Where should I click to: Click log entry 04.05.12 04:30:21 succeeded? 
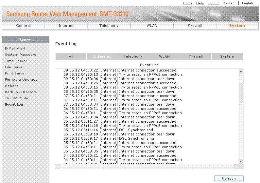pyautogui.click(x=120, y=155)
